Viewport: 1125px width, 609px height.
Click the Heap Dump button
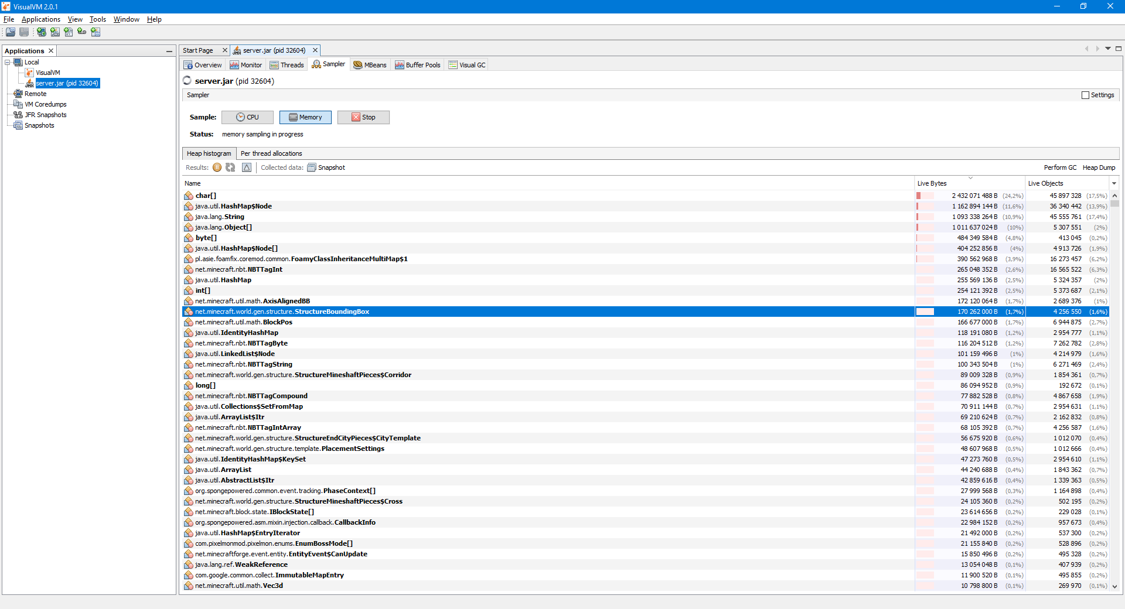[1099, 167]
